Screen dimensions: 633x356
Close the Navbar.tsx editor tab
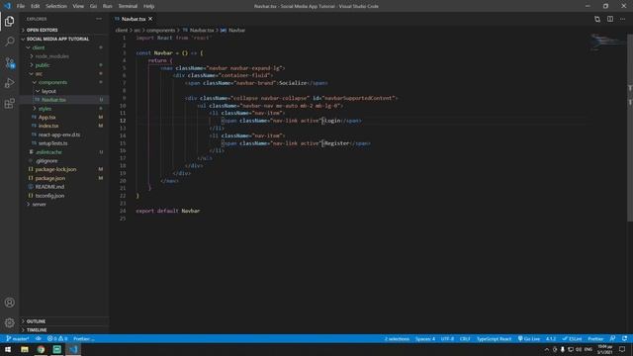pyautogui.click(x=150, y=19)
